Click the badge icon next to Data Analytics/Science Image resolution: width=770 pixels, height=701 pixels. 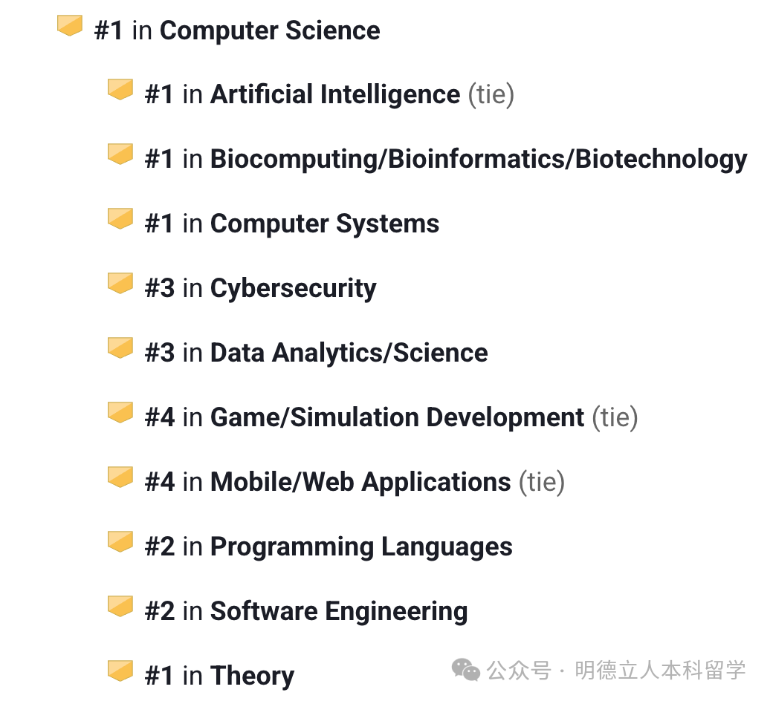pyautogui.click(x=120, y=348)
